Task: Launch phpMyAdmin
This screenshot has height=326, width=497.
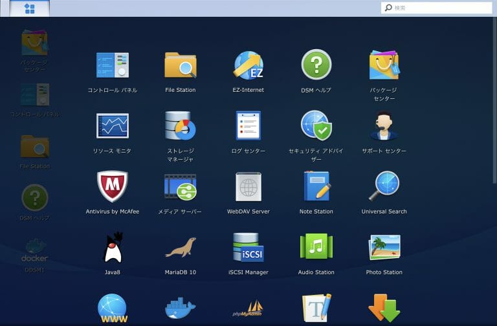Action: (x=248, y=309)
